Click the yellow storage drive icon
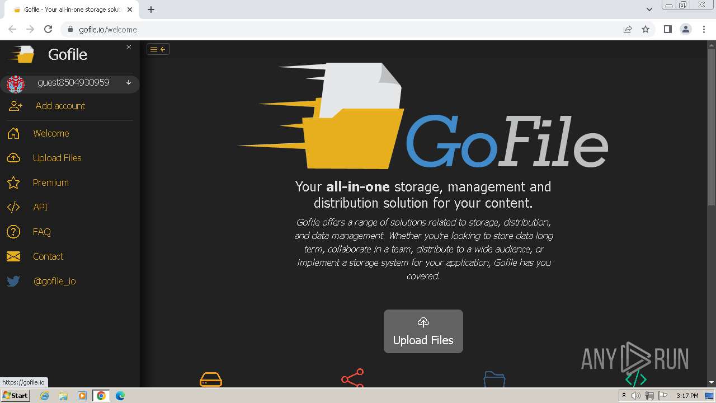Screen dimensions: 716x403 pos(211,379)
